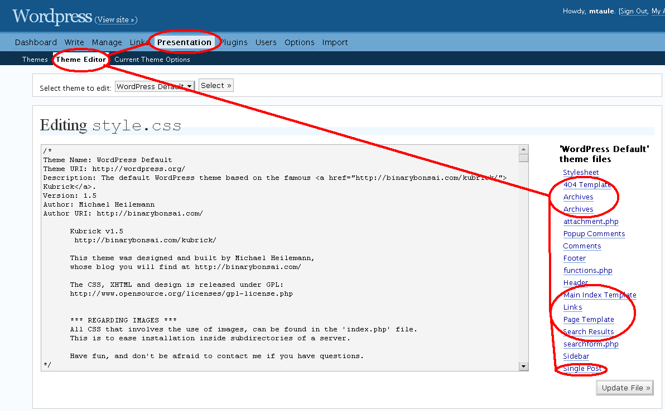Click the '*** REGARDING IMAGES ***' line

123,320
